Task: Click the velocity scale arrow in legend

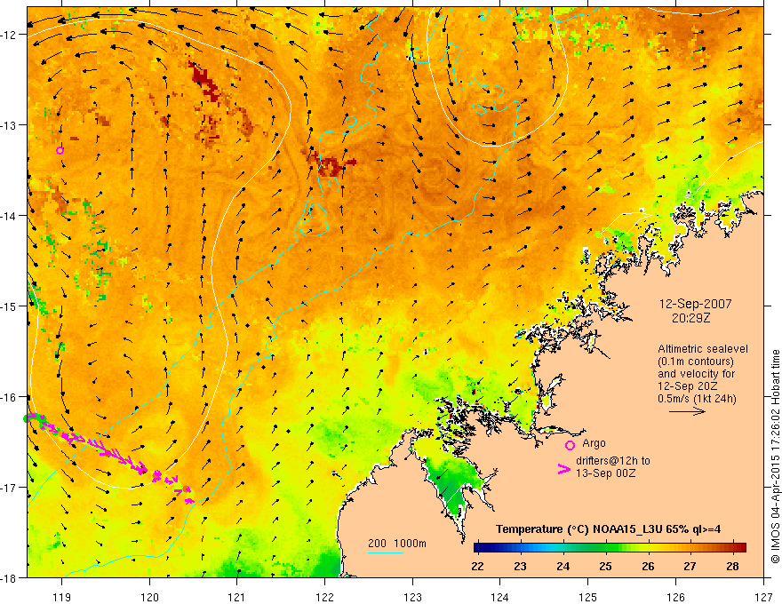Action: click(687, 411)
